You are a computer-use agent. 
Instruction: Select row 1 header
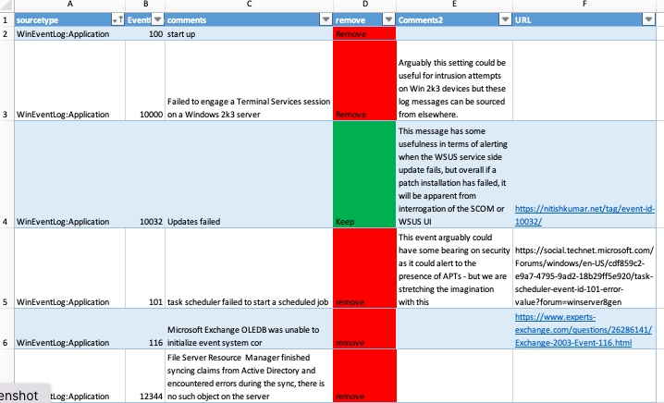click(6, 20)
